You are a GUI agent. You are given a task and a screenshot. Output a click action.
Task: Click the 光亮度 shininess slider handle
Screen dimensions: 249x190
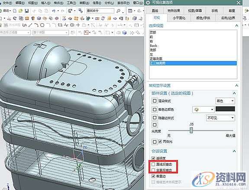click(191, 130)
